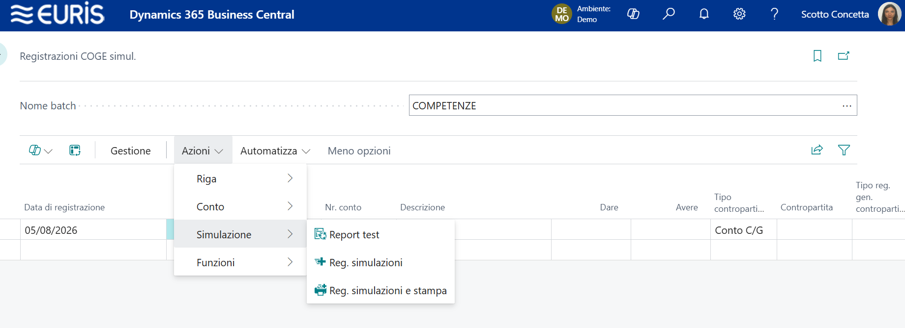Select the date cell 05/08/2026
Viewport: 905px width, 328px height.
[x=93, y=230]
